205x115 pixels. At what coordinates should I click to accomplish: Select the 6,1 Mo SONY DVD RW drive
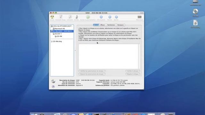(62, 31)
